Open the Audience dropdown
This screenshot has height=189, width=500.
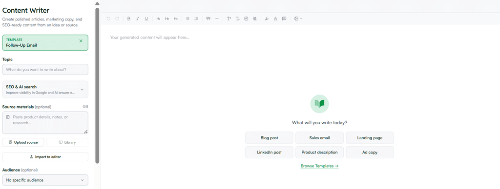45,180
